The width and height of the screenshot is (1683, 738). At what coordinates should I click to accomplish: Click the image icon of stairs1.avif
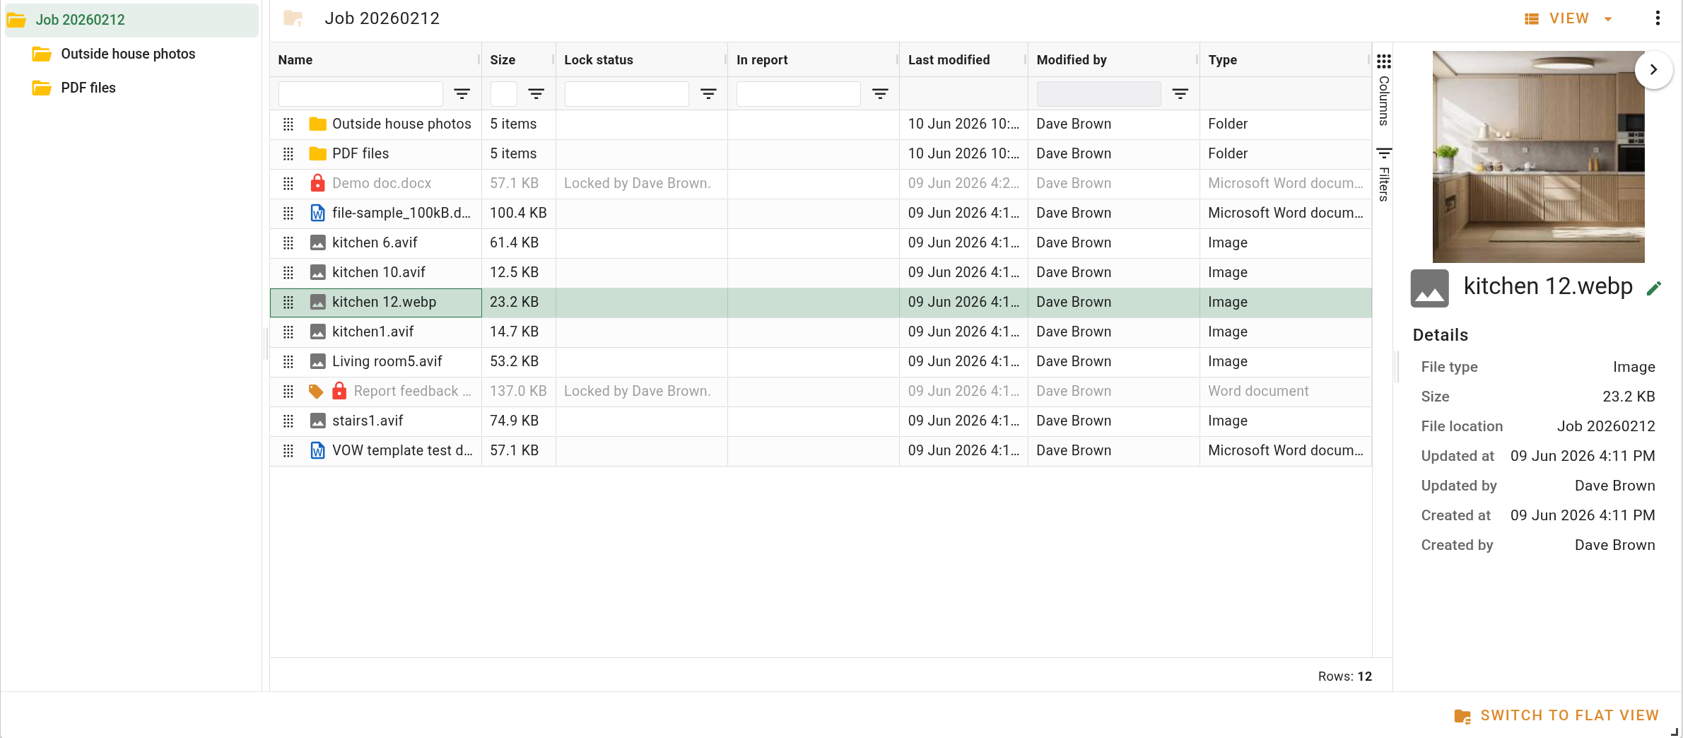(317, 421)
